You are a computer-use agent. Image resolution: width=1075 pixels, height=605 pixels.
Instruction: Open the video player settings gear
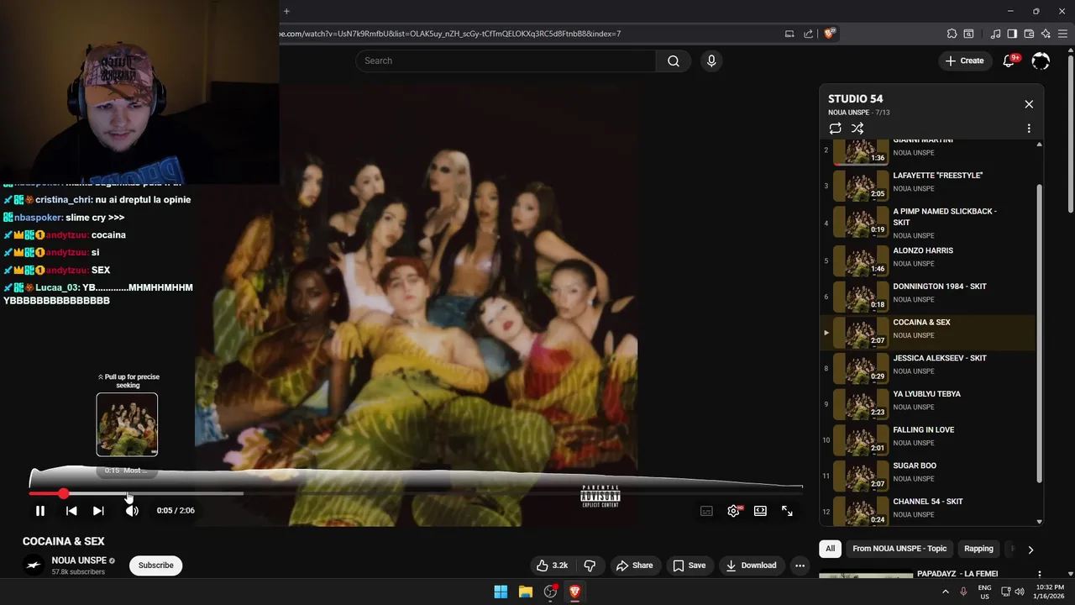pyautogui.click(x=733, y=511)
